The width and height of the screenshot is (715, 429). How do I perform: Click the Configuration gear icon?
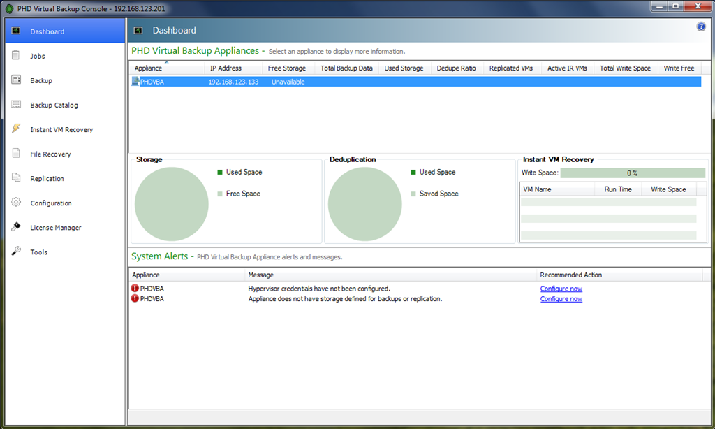16,203
